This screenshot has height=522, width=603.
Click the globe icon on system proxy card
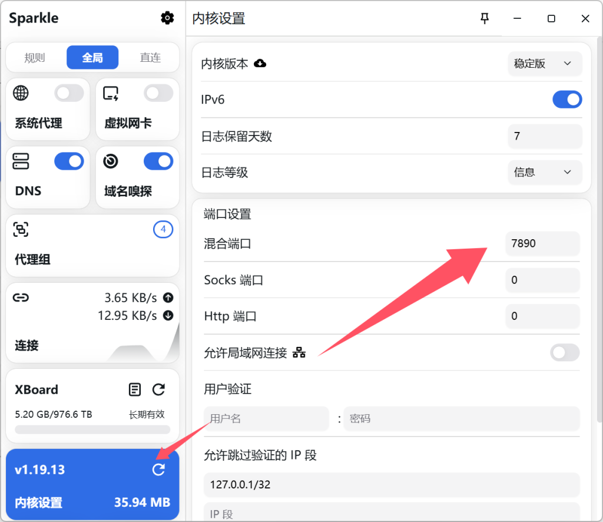pyautogui.click(x=21, y=92)
